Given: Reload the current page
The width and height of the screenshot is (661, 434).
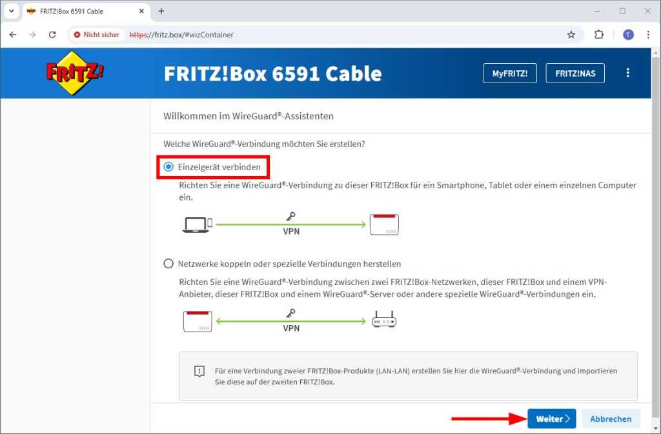Looking at the screenshot, I should [x=53, y=35].
